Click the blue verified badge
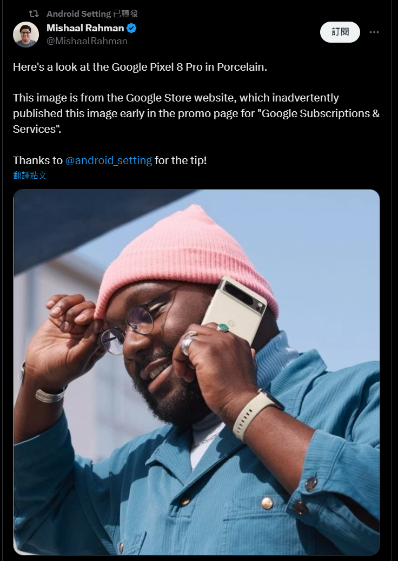Viewport: 398px width, 561px height. [x=131, y=28]
